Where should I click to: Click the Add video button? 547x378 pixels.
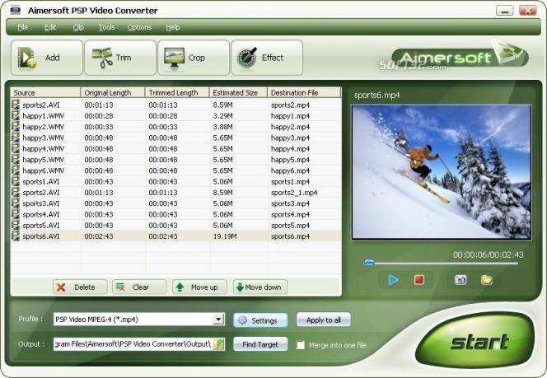47,58
